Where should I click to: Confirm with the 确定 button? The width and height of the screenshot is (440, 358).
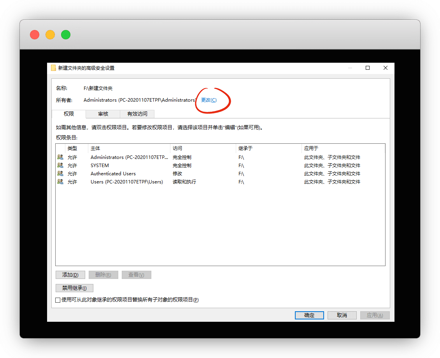(x=309, y=315)
